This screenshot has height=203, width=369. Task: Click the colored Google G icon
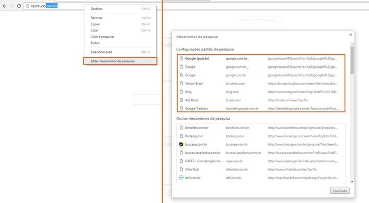[181, 75]
